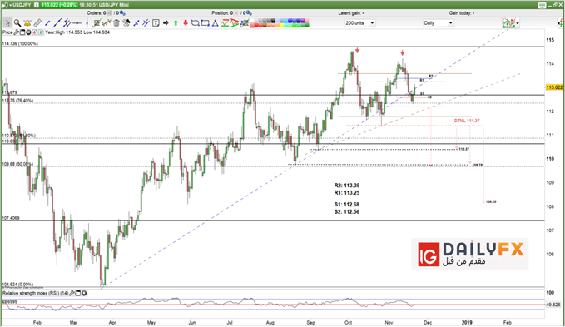The width and height of the screenshot is (565, 327).
Task: Click Price panel red plus icon
Action: coord(35,32)
